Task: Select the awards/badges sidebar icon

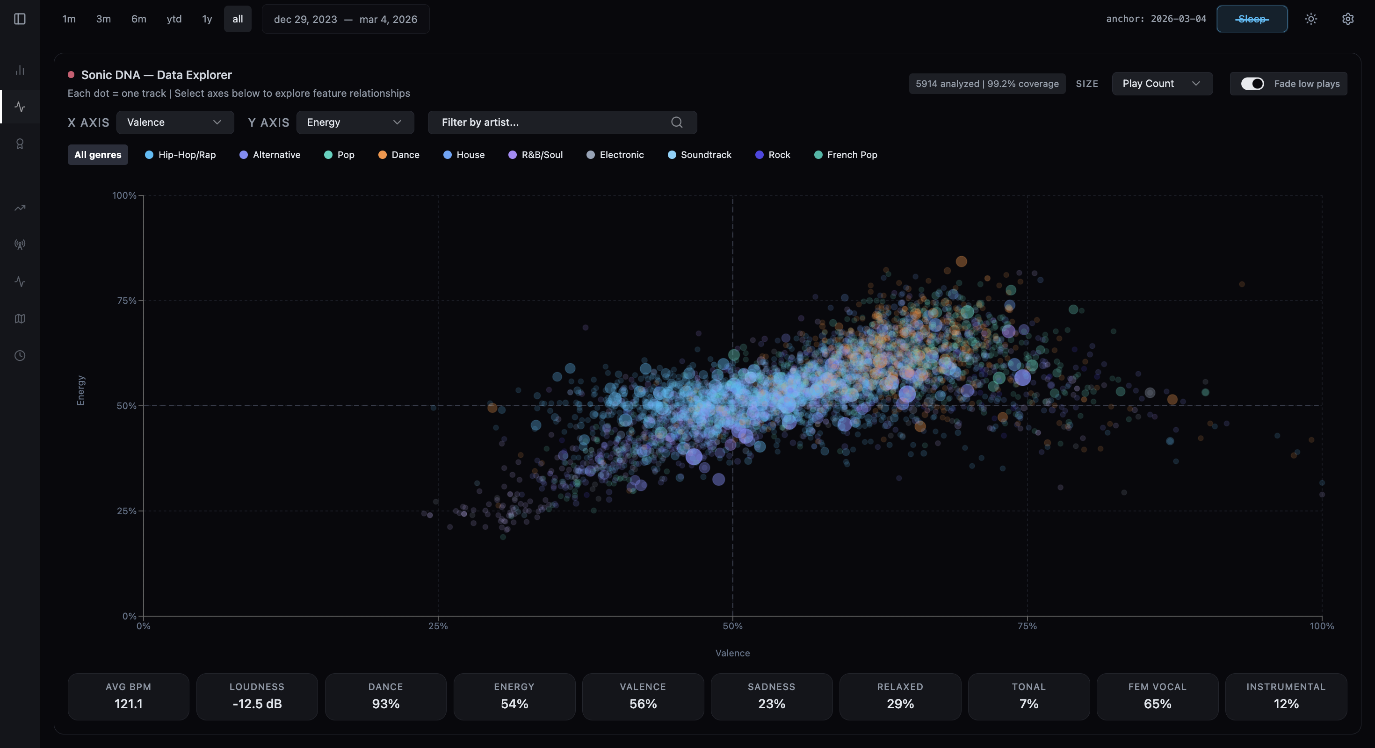Action: click(x=20, y=143)
